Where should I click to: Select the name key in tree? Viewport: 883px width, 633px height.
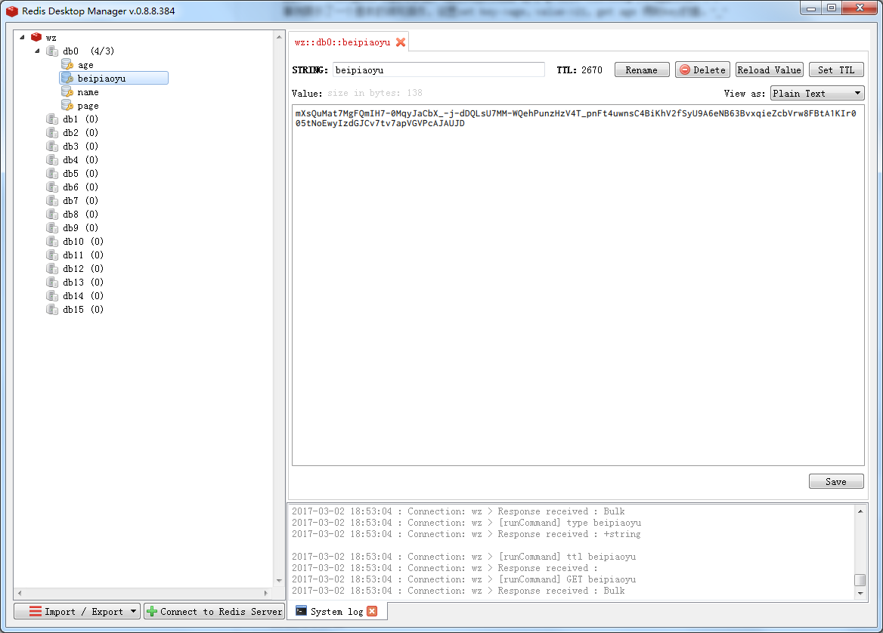(x=88, y=91)
